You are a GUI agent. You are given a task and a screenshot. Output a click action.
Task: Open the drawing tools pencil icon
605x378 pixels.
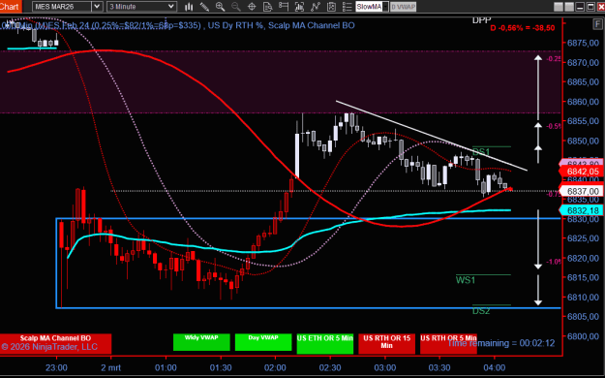pyautogui.click(x=204, y=7)
